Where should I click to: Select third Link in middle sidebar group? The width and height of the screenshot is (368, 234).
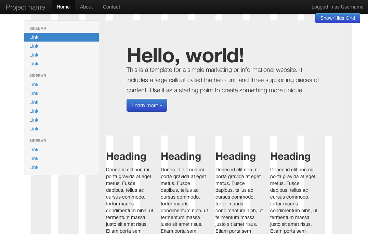point(34,102)
